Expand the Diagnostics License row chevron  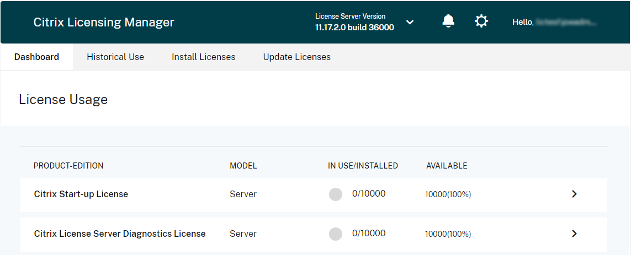tap(574, 234)
